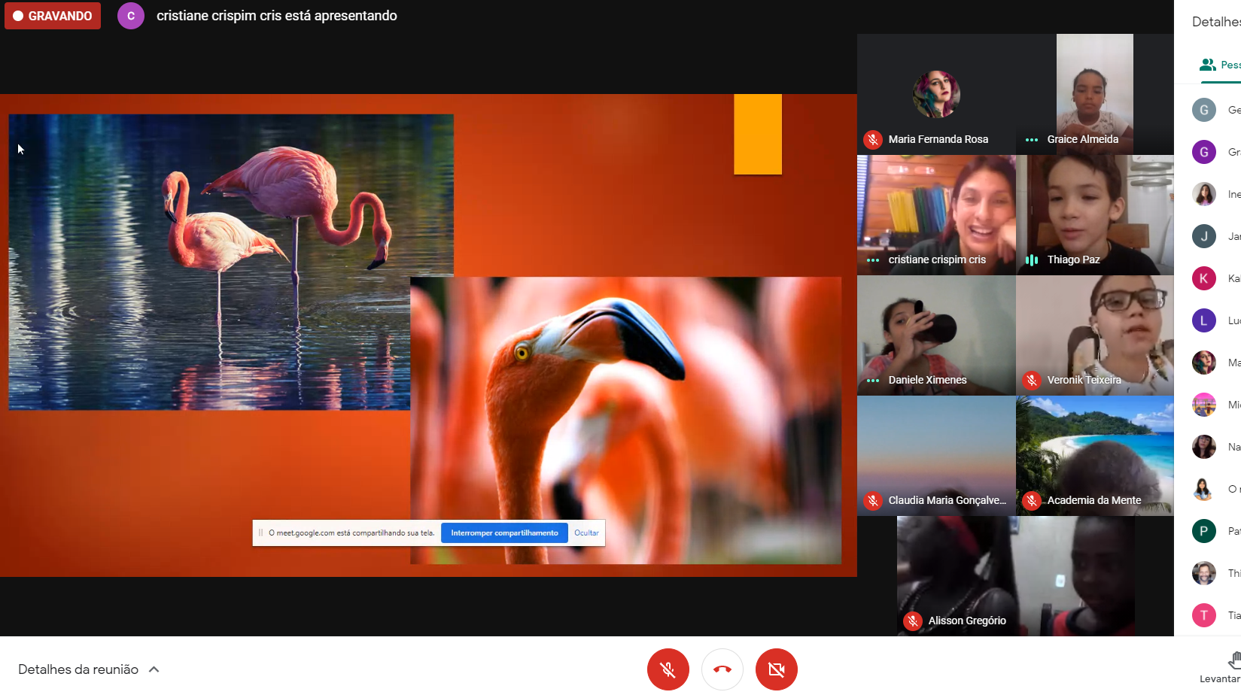The image size is (1241, 698).
Task: Toggle the microphone mute button
Action: [668, 669]
